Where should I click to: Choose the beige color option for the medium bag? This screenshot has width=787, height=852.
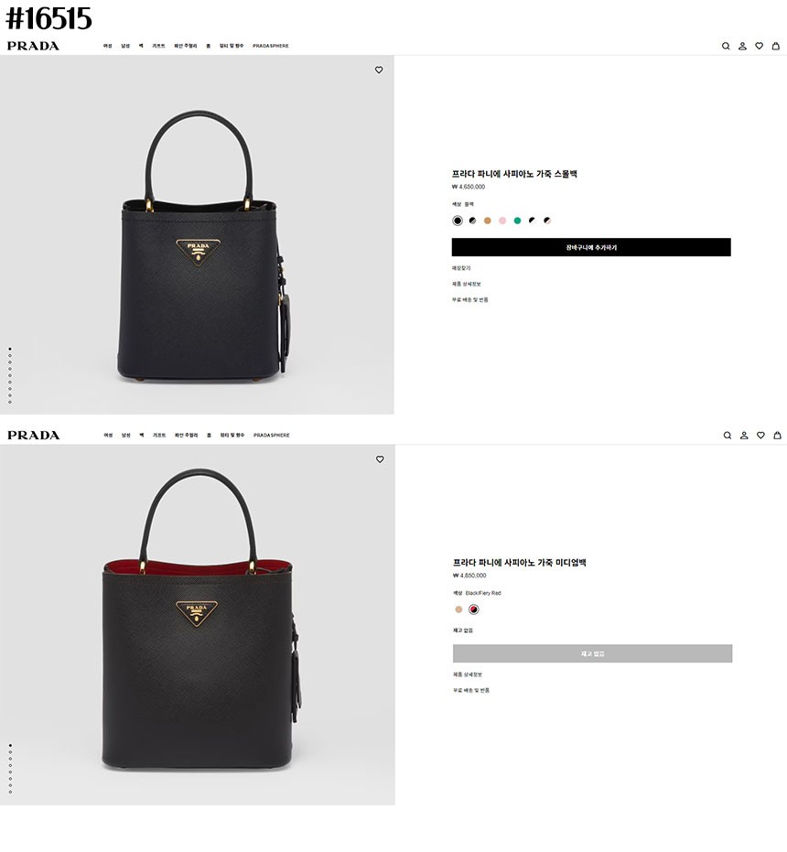tap(458, 609)
